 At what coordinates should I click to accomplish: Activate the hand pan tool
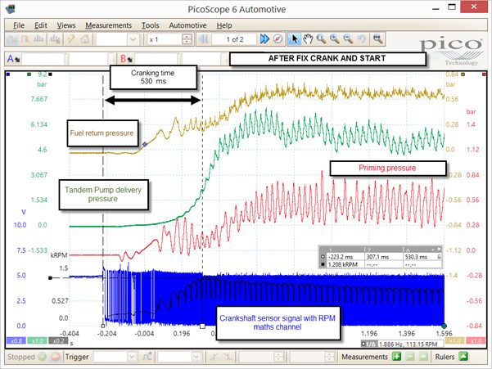[308, 39]
